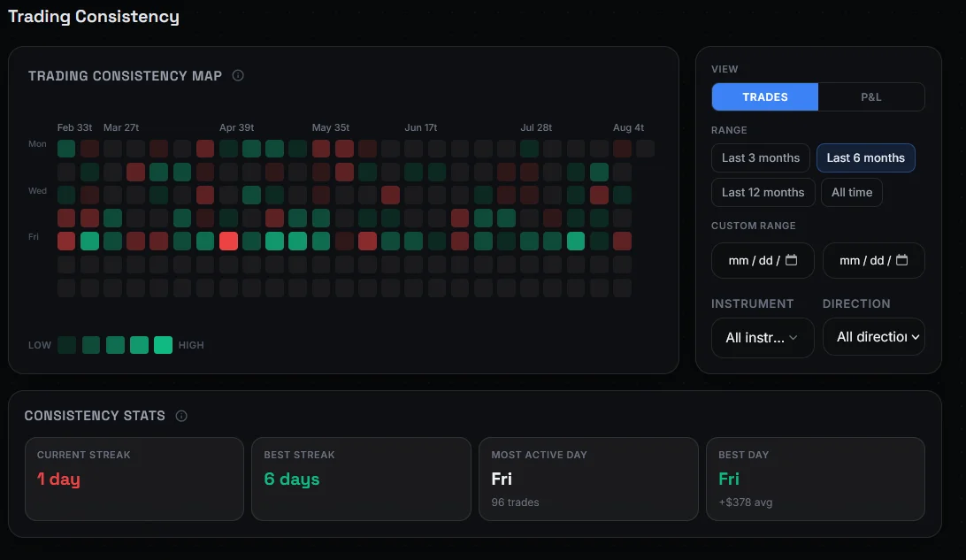Open the All instruments dropdown
966x560 pixels.
click(x=763, y=338)
